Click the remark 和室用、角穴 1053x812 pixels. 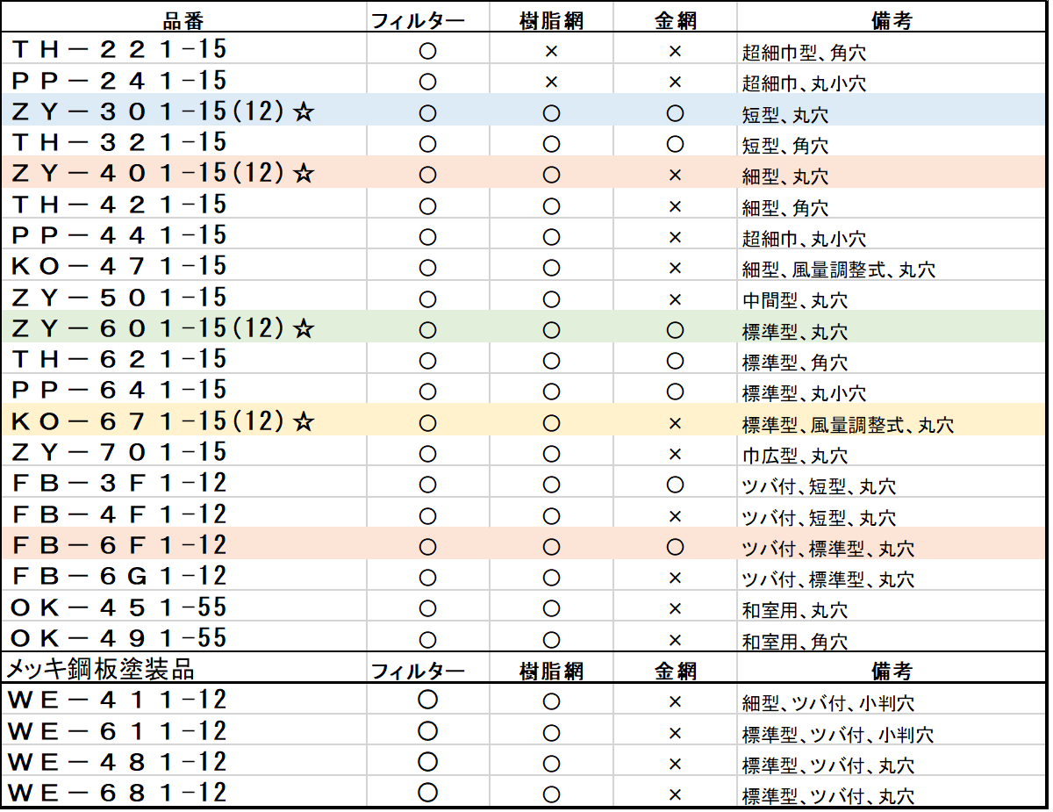[x=795, y=641]
